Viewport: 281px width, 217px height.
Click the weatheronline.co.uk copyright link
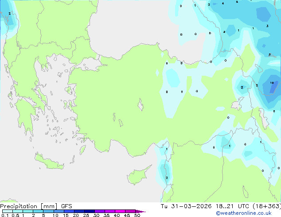(x=243, y=213)
